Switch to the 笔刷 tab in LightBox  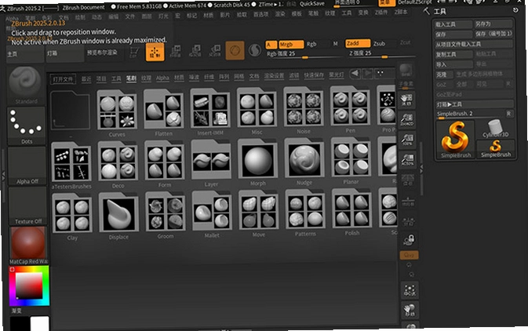tap(131, 78)
